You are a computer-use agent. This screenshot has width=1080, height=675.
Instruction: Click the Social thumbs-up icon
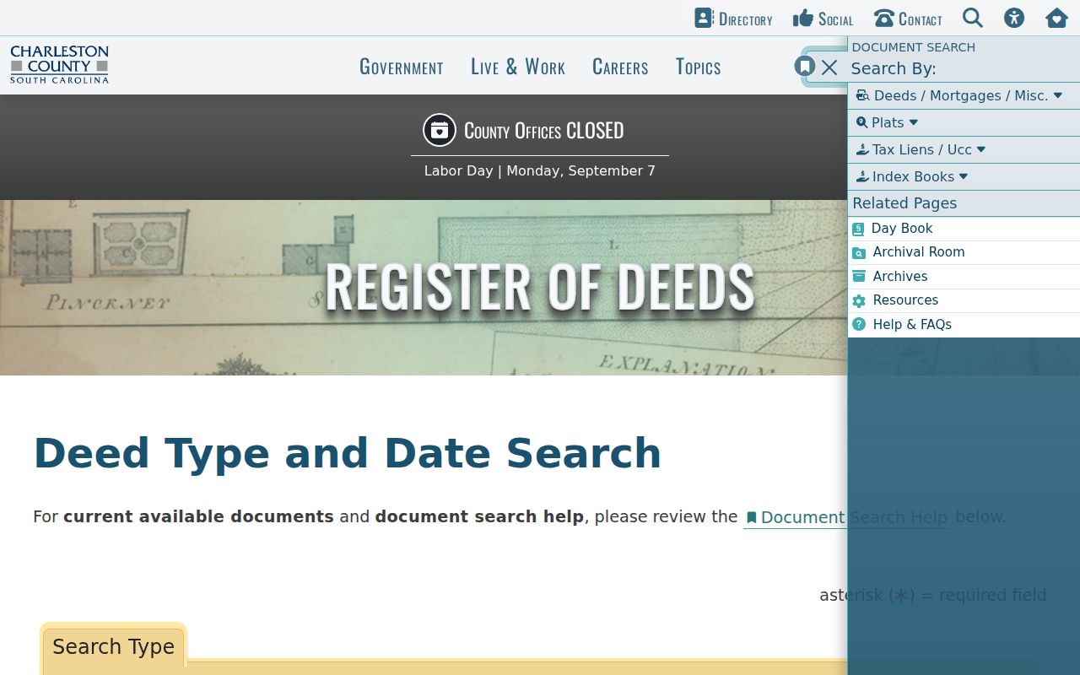tap(803, 19)
